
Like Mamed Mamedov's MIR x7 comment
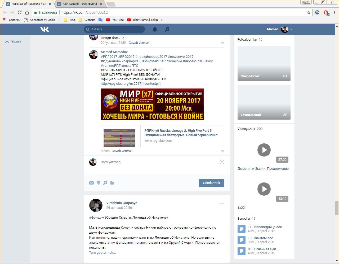click(x=222, y=151)
